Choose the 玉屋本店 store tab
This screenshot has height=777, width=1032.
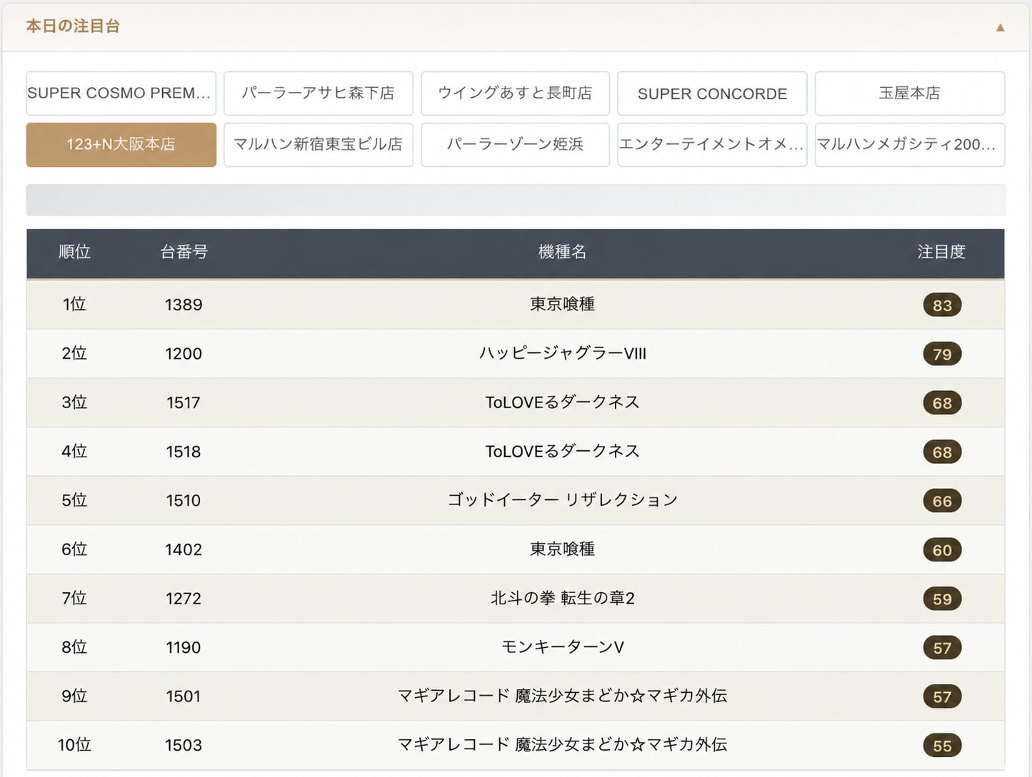909,93
